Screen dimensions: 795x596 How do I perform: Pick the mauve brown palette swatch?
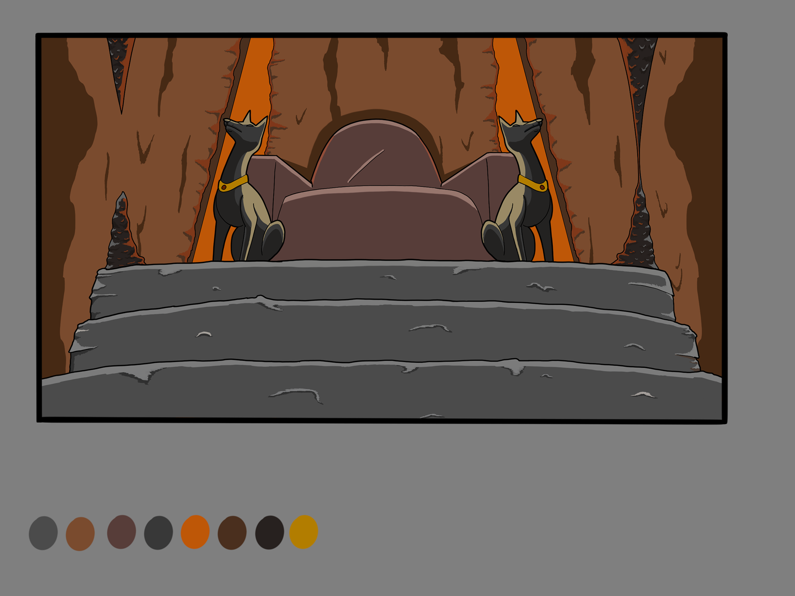(121, 532)
